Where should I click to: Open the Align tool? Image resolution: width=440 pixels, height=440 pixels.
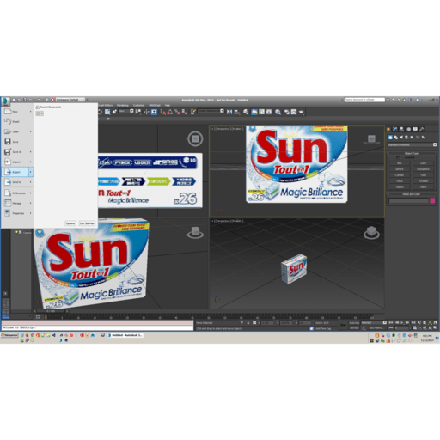236,112
